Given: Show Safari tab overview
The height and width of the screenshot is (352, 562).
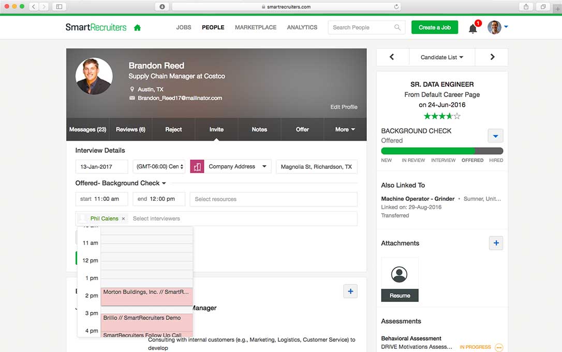Looking at the screenshot, I should pos(543,6).
